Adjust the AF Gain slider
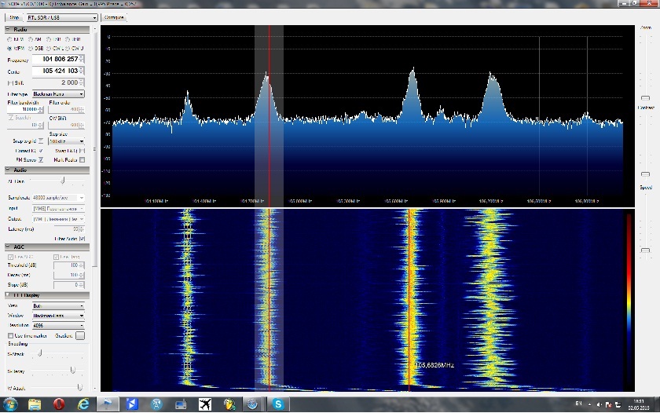 pos(63,181)
